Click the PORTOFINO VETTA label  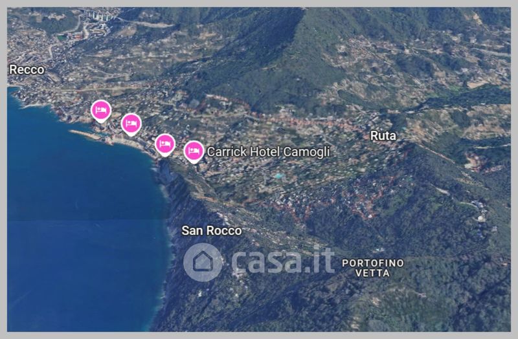tap(373, 268)
